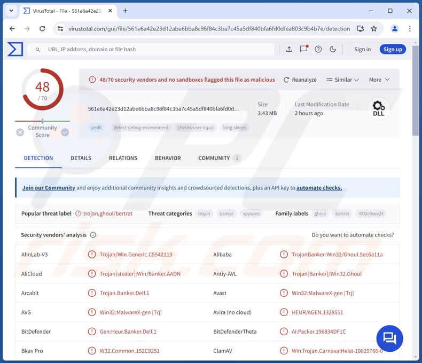Expand the Similar dropdown
The height and width of the screenshot is (363, 422).
point(342,80)
